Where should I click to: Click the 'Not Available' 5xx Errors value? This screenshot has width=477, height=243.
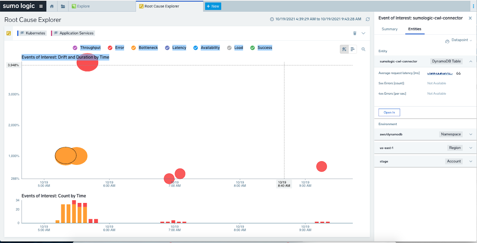(x=436, y=83)
